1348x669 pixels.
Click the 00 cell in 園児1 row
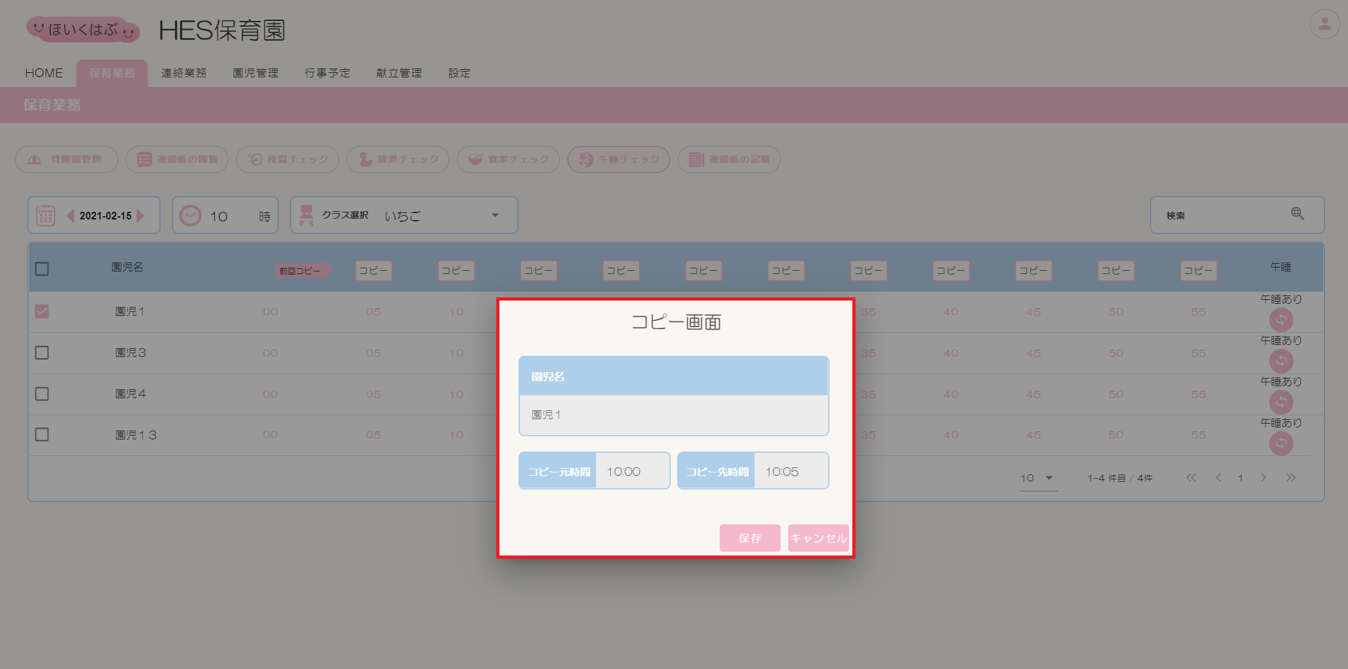tap(270, 312)
